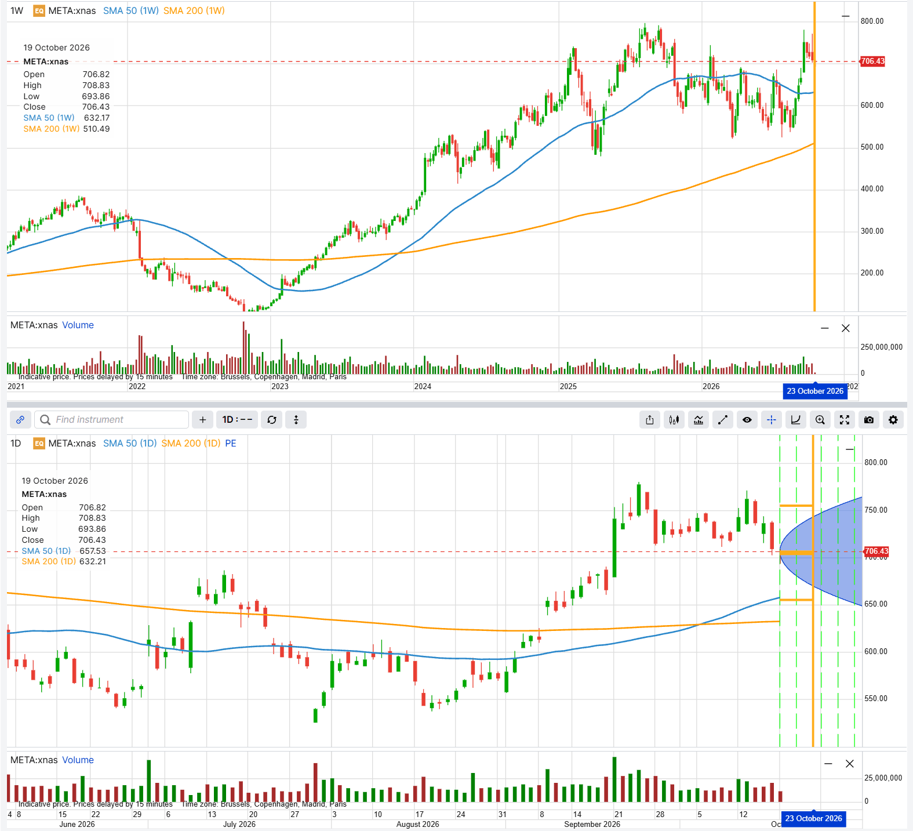Collapse the weekly price chart panel

(846, 16)
